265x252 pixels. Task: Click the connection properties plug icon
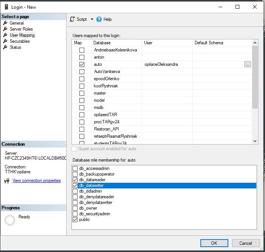(x=6, y=181)
